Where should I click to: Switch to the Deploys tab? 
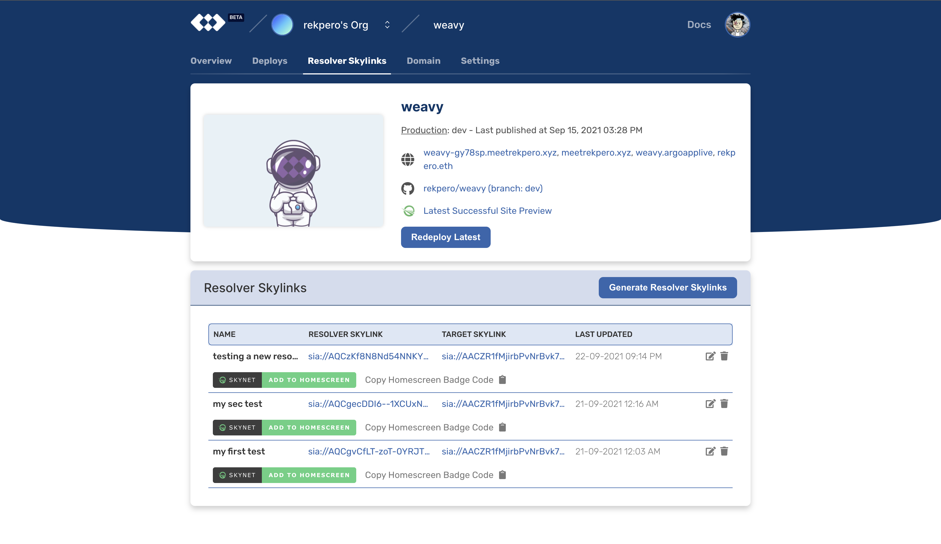coord(270,61)
